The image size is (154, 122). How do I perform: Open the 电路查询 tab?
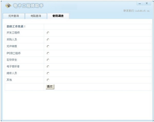(36, 16)
